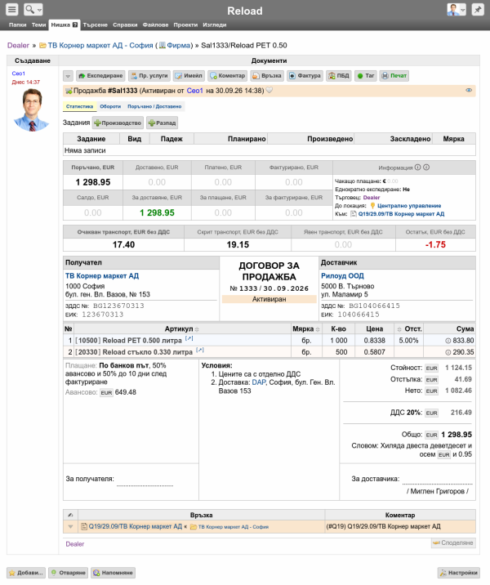Open the Ceo1 author link
The height and width of the screenshot is (585, 490).
coord(18,74)
